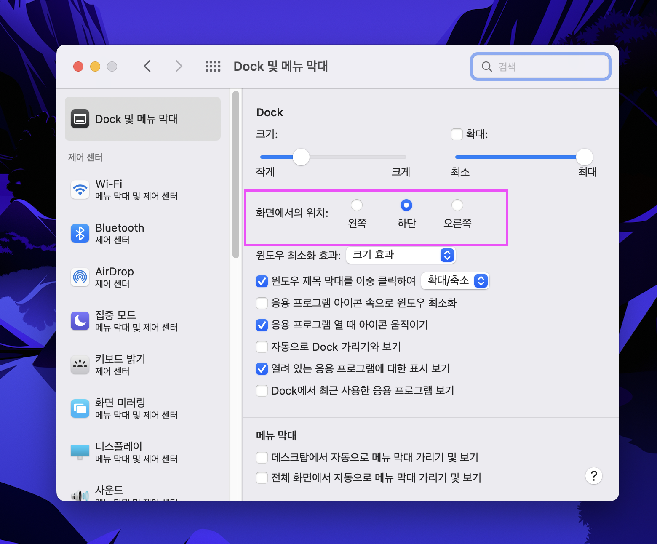The height and width of the screenshot is (544, 657).
Task: Click the 작게 slider label
Action: pyautogui.click(x=265, y=172)
